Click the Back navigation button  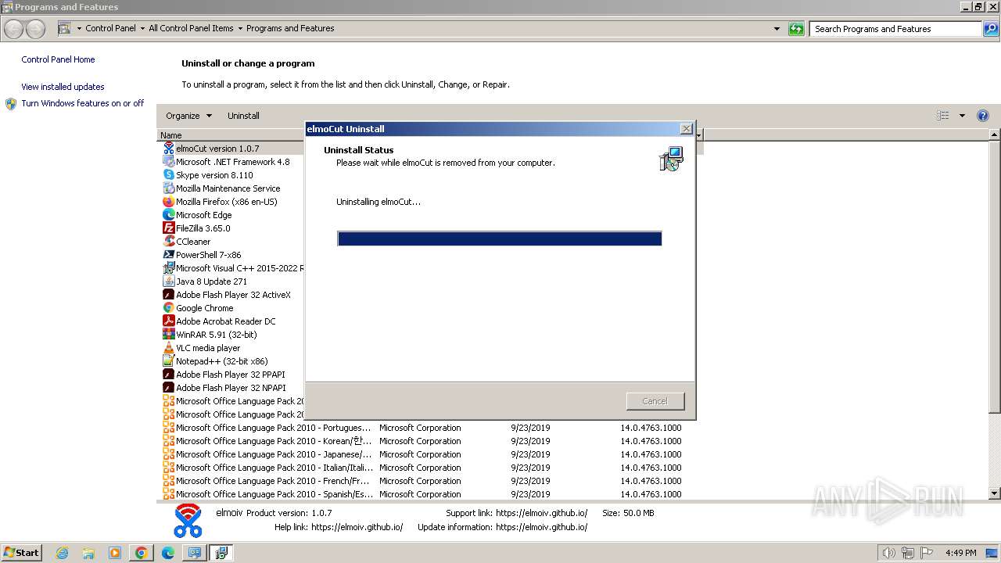[13, 29]
